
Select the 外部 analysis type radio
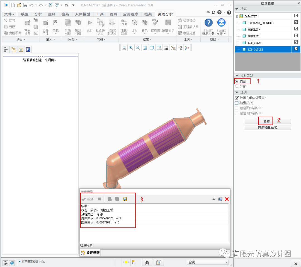click(x=237, y=86)
